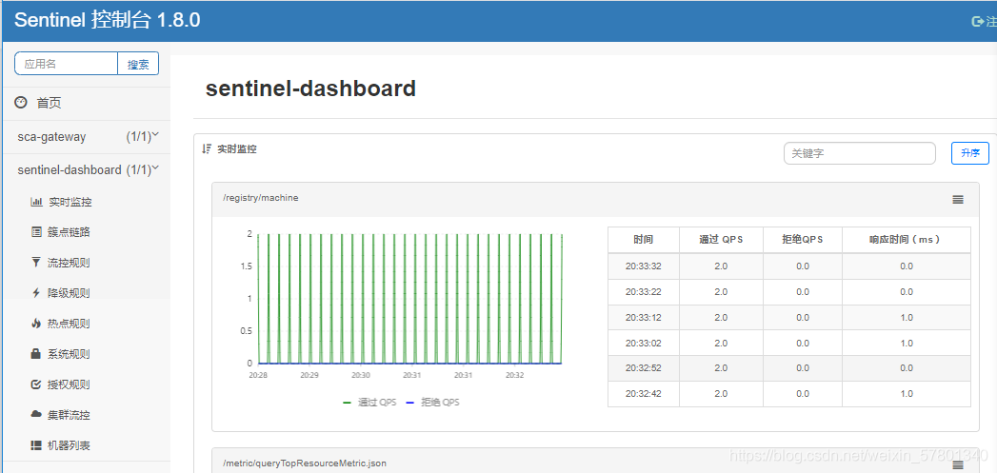Click the /metric/queryTopResourceMetric.json resource title
Image resolution: width=997 pixels, height=473 pixels.
[305, 463]
